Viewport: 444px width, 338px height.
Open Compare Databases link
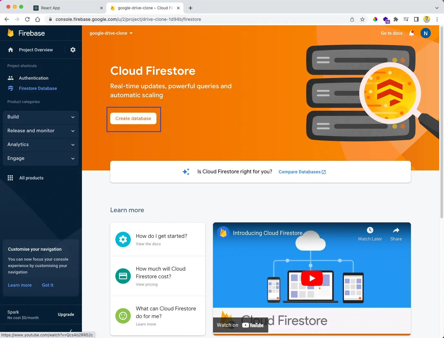pos(302,172)
